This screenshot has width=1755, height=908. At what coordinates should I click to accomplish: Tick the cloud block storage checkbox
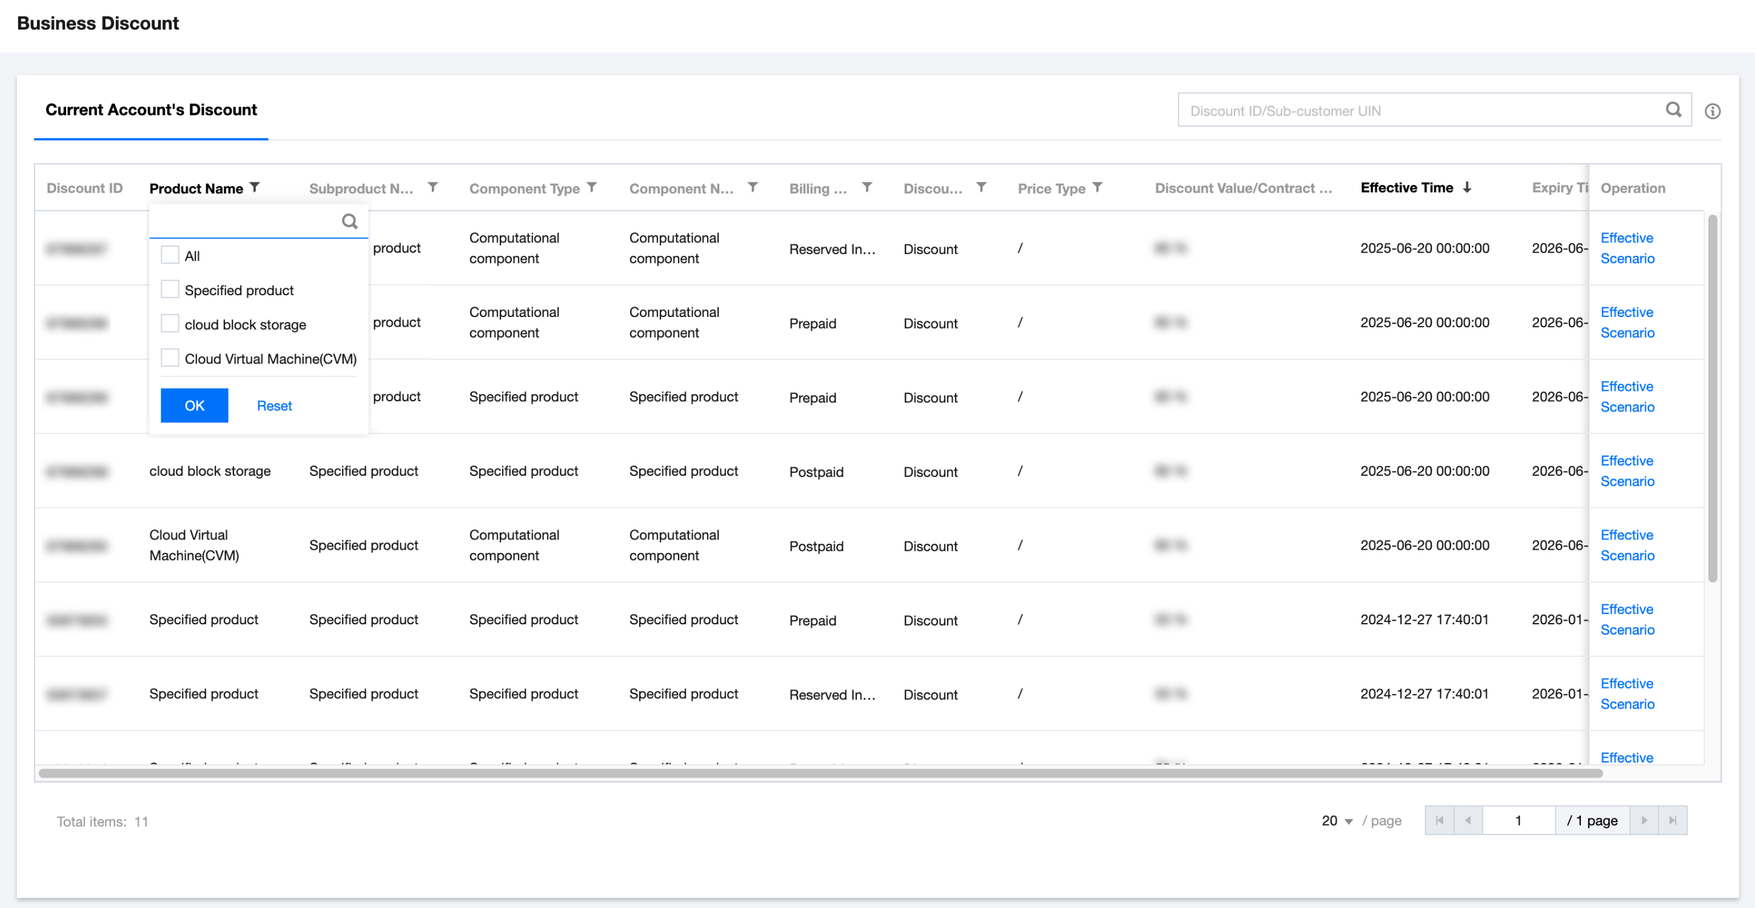point(170,324)
